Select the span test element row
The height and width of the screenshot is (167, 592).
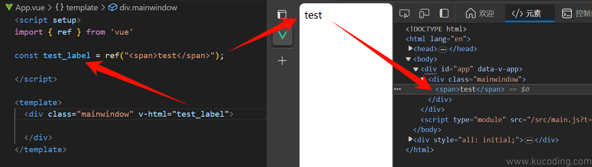470,89
